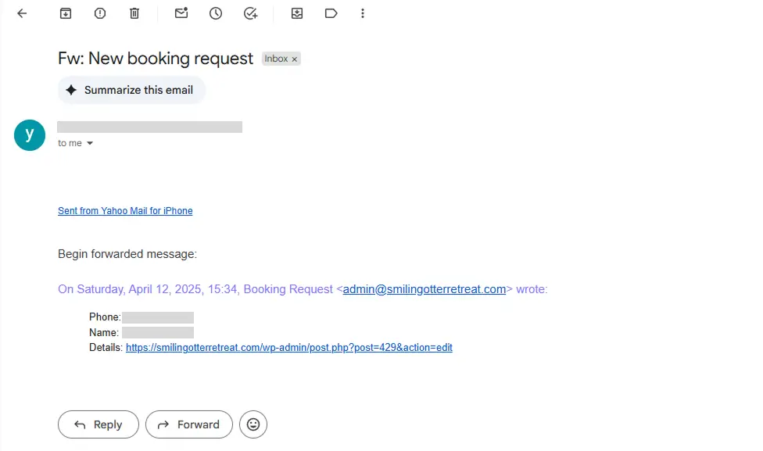This screenshot has height=451, width=763.
Task: Open the Sent from Yahoo Mail link
Action: [x=125, y=211]
